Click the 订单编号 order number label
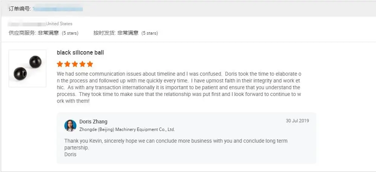The image size is (376, 172). tap(20, 8)
